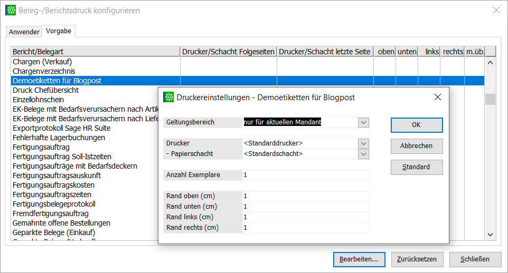Click the report list scrollbar thumb

tap(490, 99)
